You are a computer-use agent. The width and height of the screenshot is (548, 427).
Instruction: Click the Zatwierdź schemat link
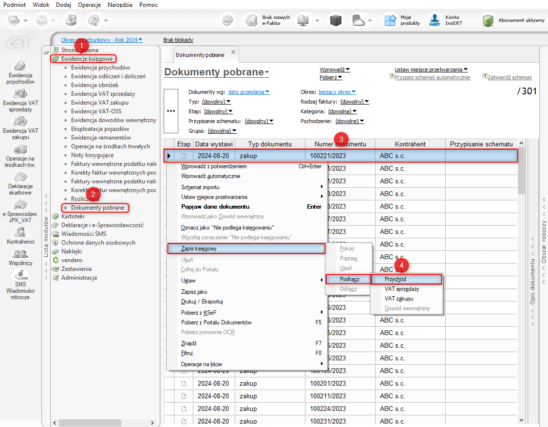[510, 77]
